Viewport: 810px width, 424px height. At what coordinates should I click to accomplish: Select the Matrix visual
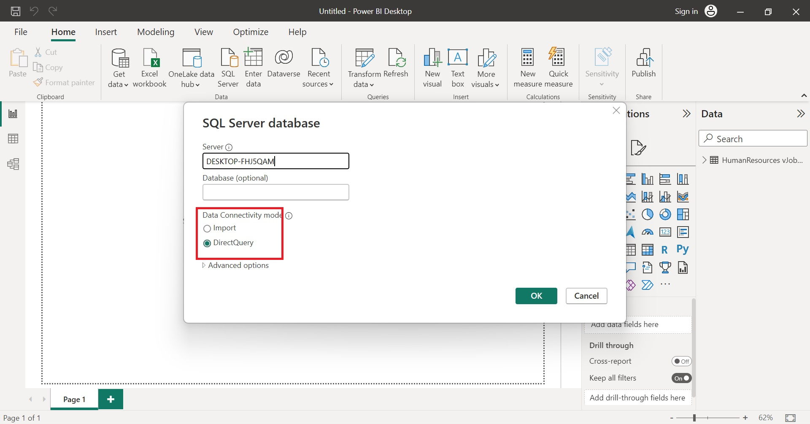(648, 250)
